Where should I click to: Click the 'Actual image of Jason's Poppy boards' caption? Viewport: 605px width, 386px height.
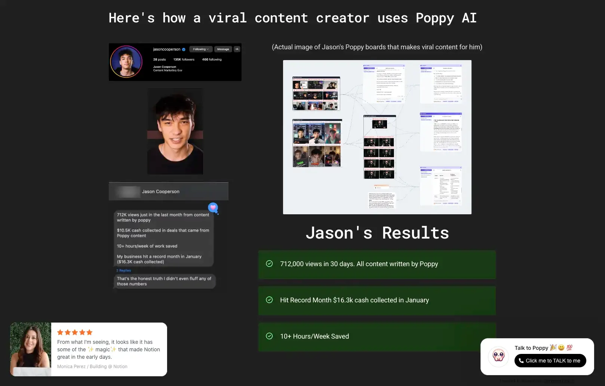point(377,47)
